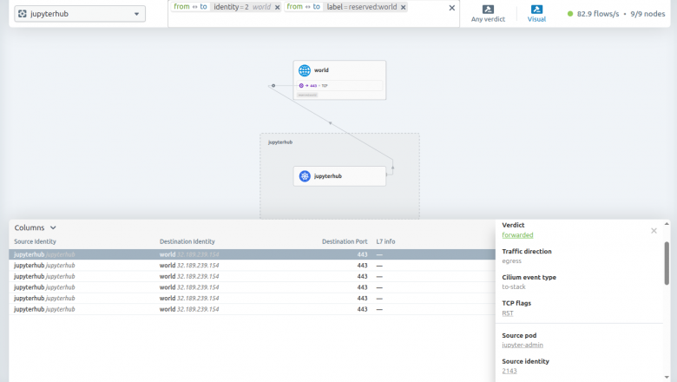Remove the label=reserved:world filter

403,7
